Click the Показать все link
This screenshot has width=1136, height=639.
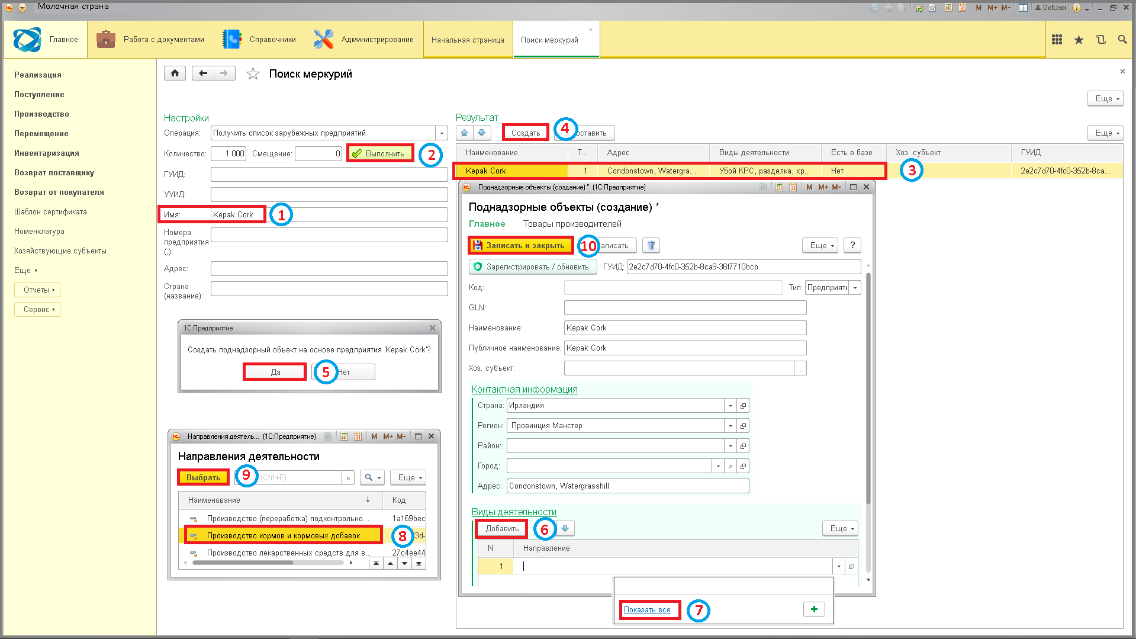pyautogui.click(x=647, y=609)
